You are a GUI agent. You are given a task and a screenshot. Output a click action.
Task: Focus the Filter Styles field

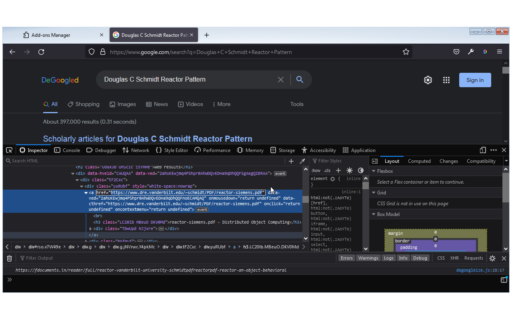click(340, 161)
